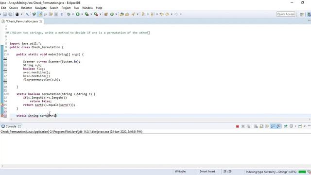Open the Edit menu
Screen dimensions: 311x175
[x=3, y=8]
